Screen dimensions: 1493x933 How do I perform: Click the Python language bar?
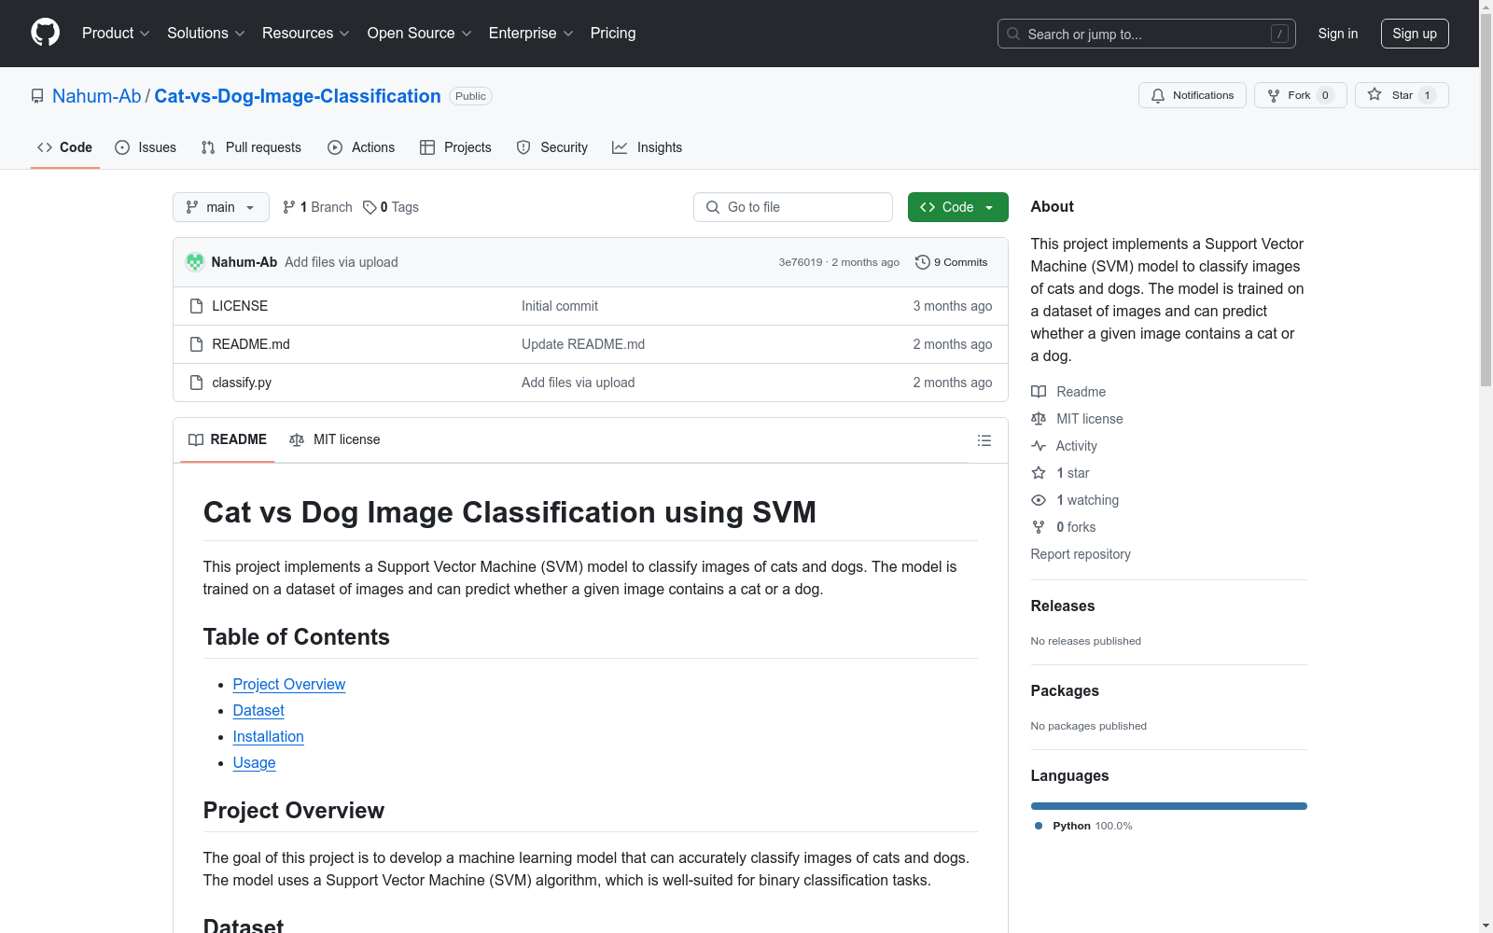point(1169,806)
